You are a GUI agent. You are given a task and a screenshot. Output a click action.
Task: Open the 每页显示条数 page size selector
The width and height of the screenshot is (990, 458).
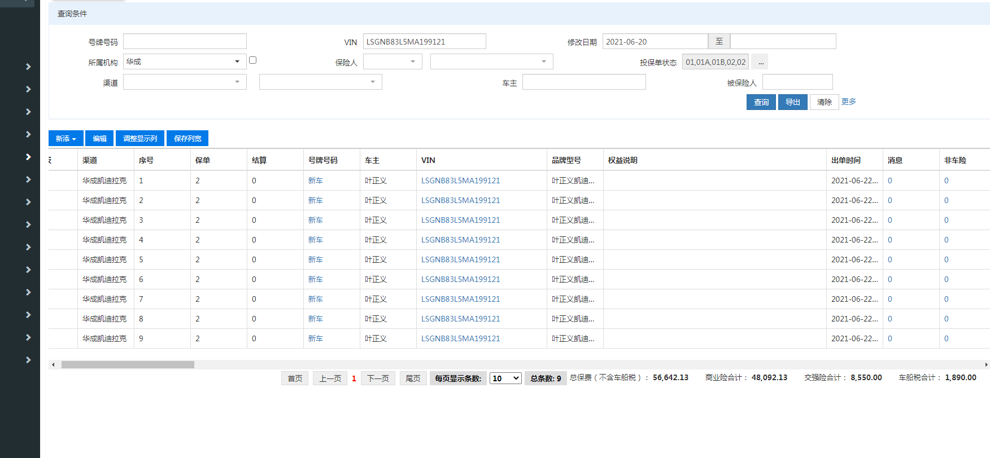coord(505,378)
